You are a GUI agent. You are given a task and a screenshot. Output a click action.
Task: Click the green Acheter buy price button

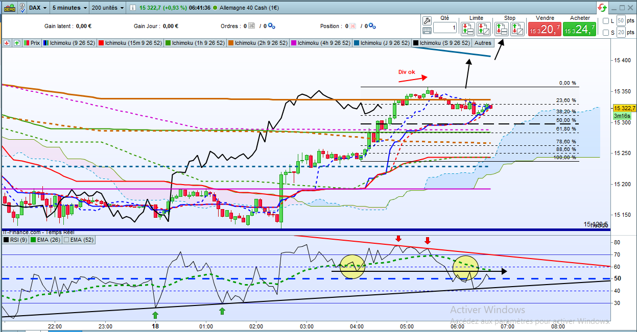click(x=579, y=29)
